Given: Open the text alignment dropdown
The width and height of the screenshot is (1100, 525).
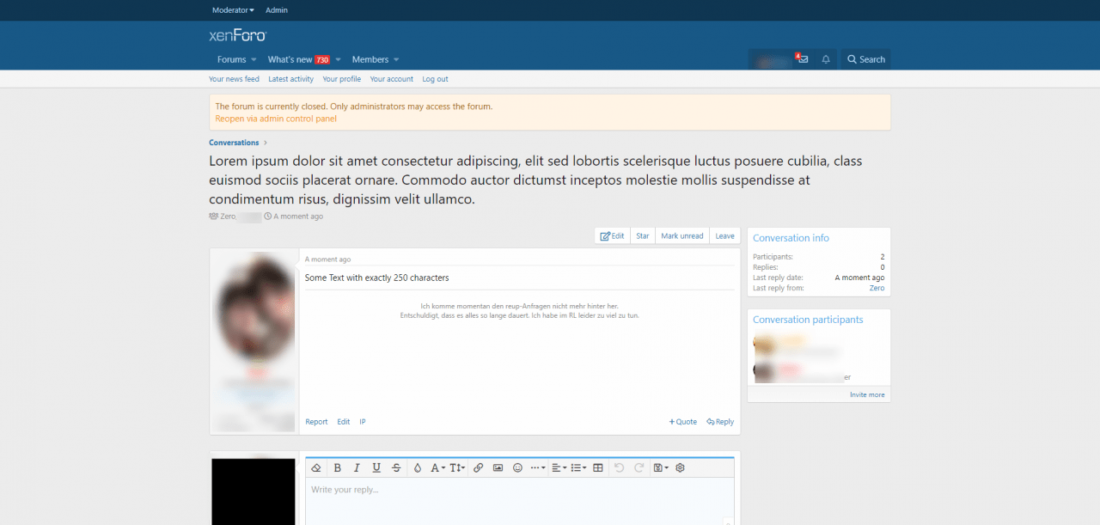Looking at the screenshot, I should click(x=559, y=468).
